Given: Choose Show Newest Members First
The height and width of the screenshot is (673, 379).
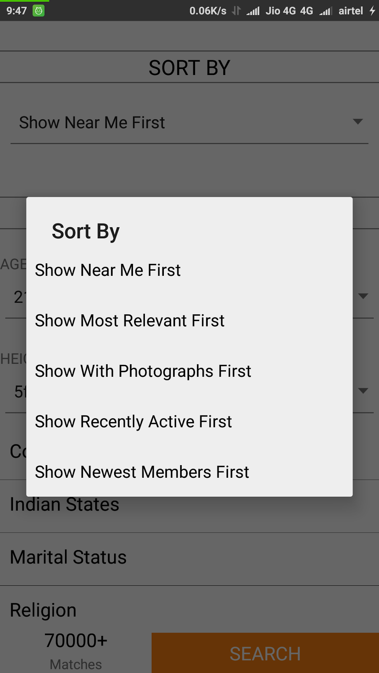Looking at the screenshot, I should [142, 472].
